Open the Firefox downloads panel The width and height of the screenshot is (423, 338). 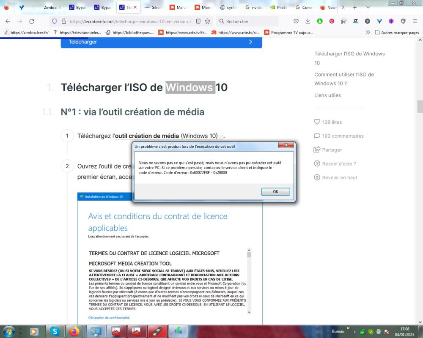coord(308,21)
